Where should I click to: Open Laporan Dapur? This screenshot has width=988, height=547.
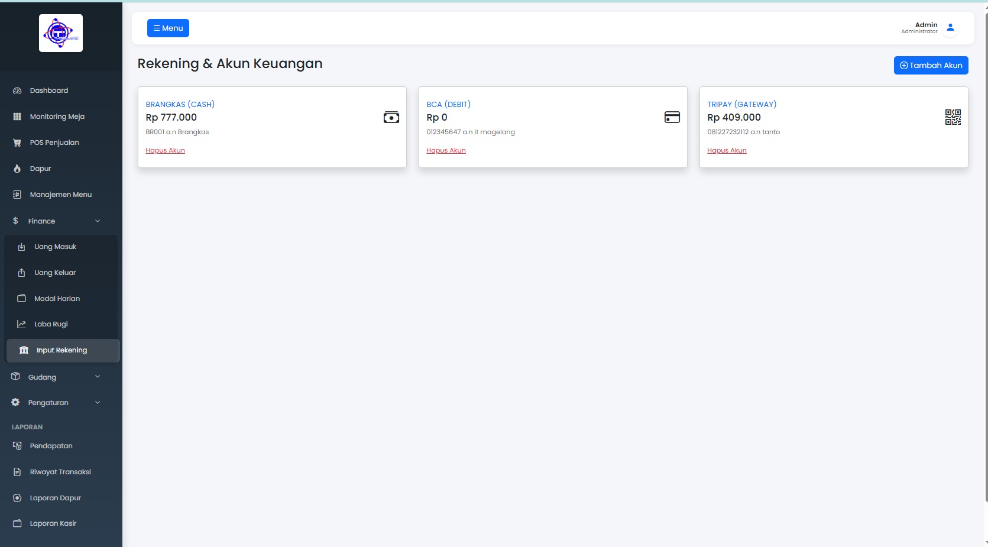click(61, 498)
